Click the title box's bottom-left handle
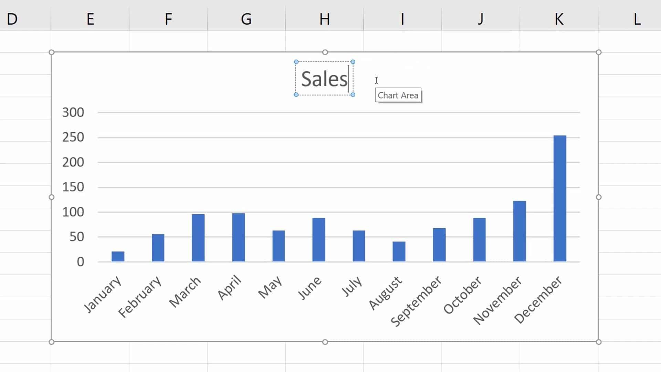661x372 pixels. point(296,95)
